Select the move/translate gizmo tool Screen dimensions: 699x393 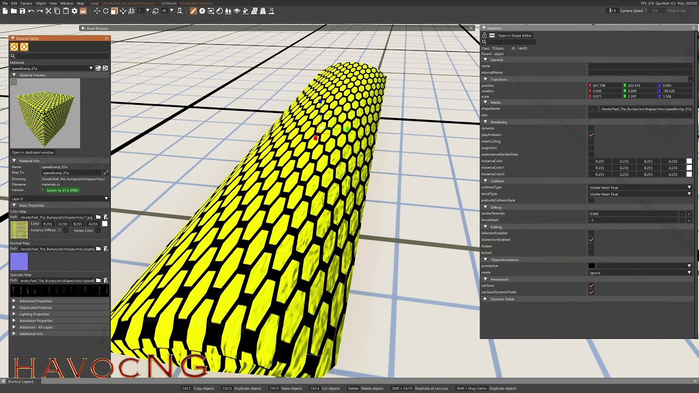pos(97,11)
